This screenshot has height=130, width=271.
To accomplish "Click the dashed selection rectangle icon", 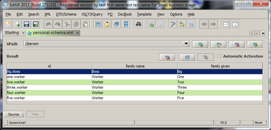I will [x=98, y=24].
